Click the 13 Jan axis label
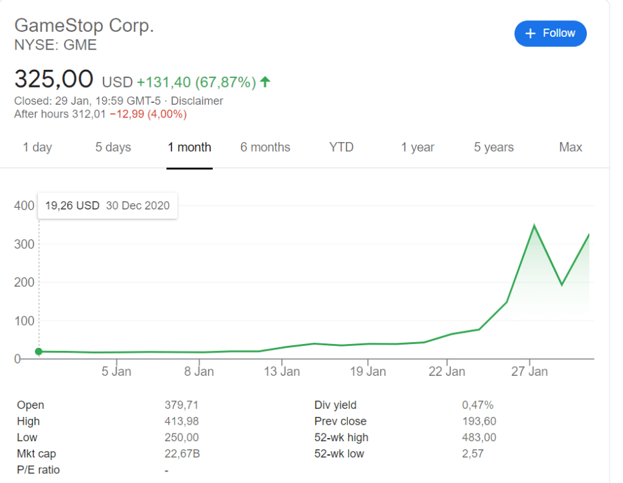 pyautogui.click(x=282, y=371)
